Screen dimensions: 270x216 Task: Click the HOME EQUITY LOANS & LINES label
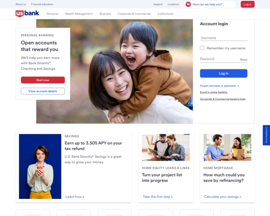coord(166,168)
